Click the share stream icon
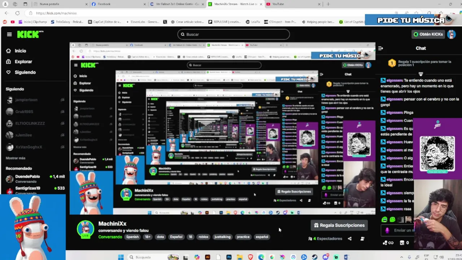This screenshot has height=260, width=462. coord(349,239)
